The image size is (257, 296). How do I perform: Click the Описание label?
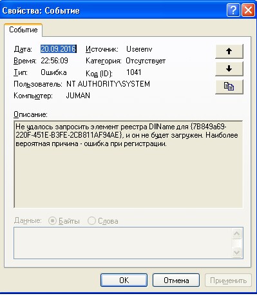point(30,114)
